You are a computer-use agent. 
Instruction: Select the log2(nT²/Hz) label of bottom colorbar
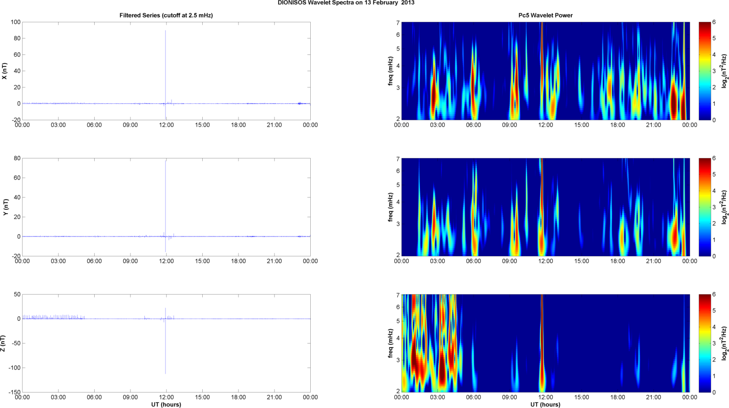click(725, 344)
